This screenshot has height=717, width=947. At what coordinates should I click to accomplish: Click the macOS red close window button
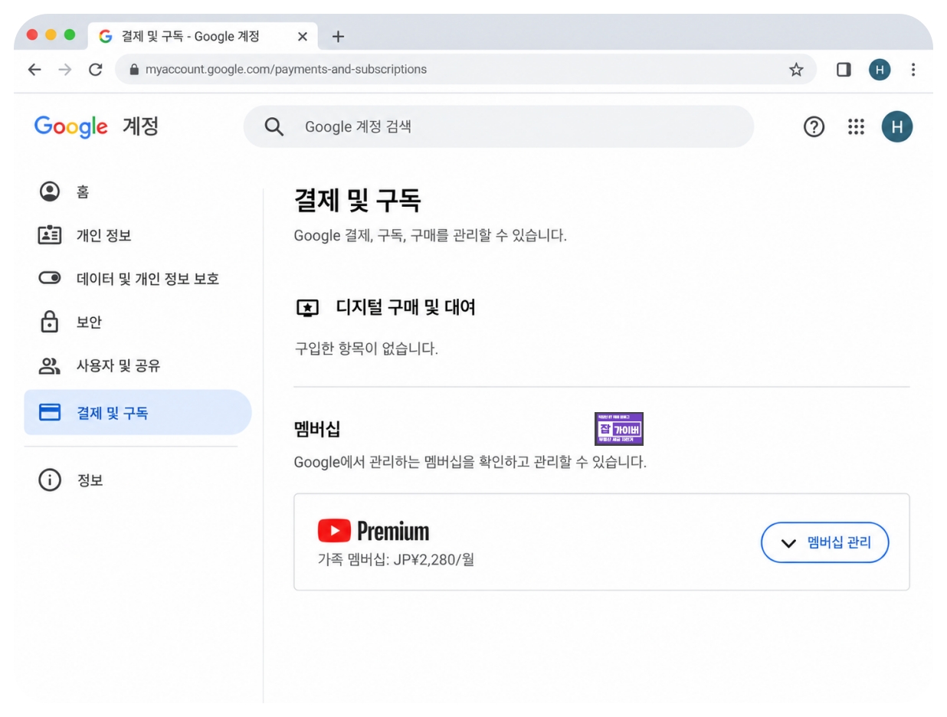point(32,35)
